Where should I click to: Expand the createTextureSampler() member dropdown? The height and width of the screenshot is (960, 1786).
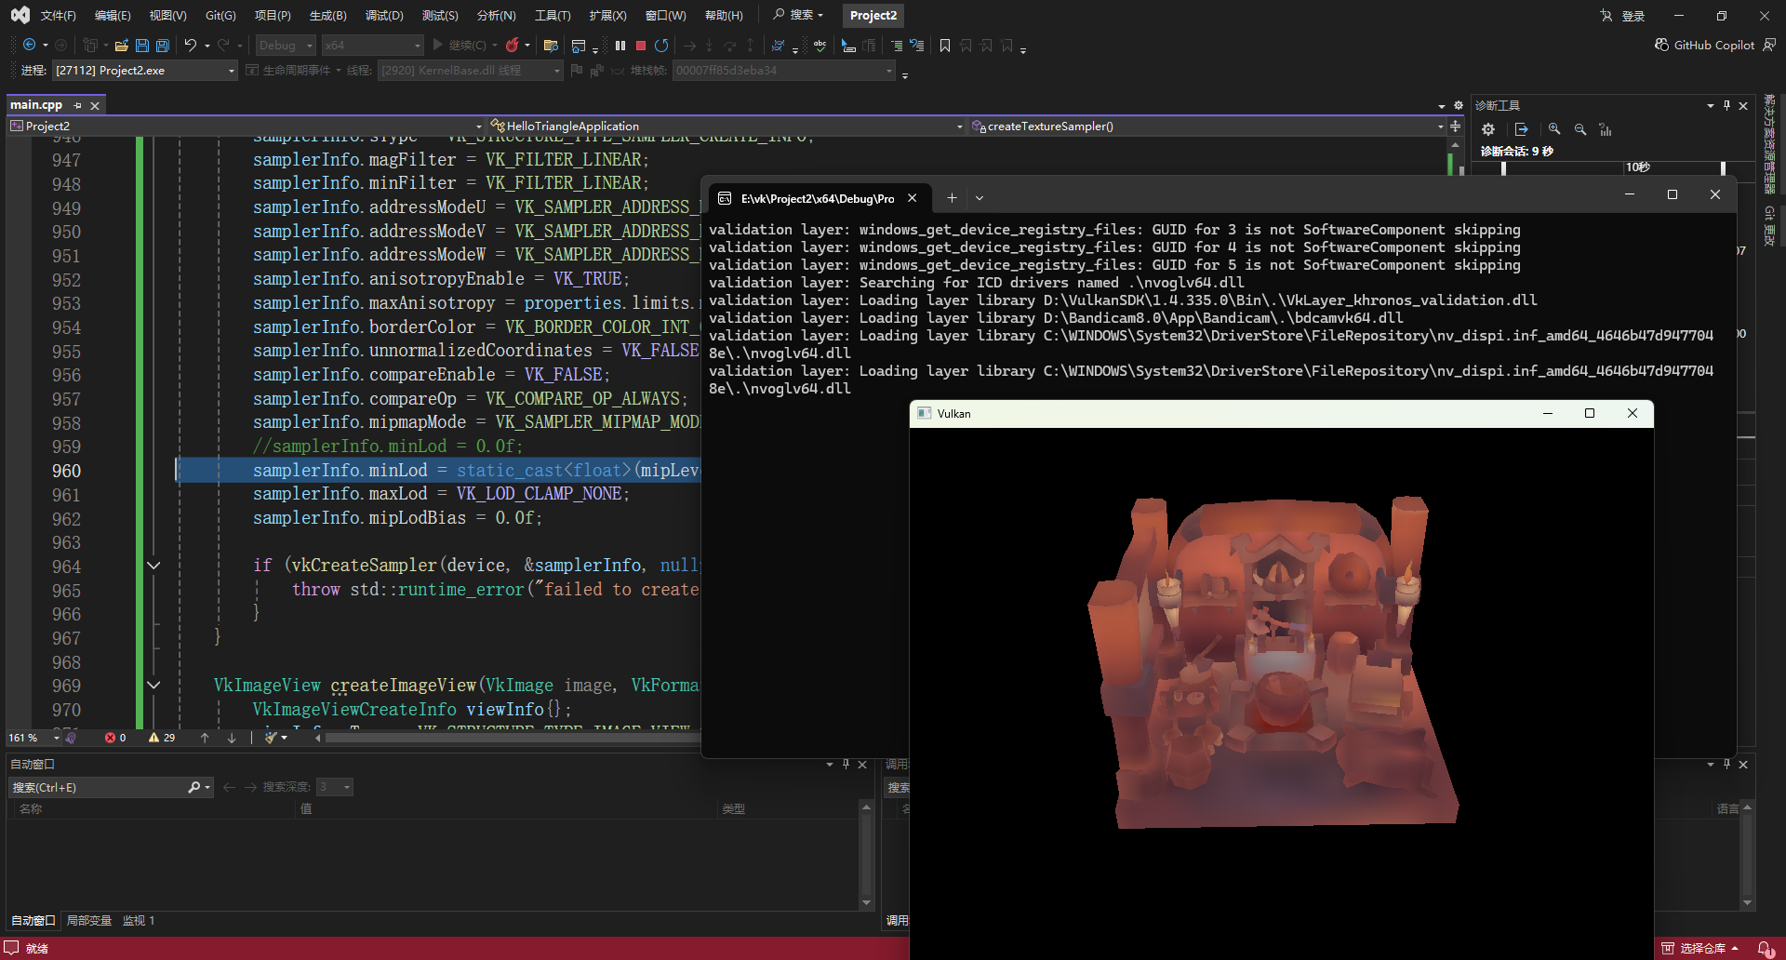[1441, 126]
